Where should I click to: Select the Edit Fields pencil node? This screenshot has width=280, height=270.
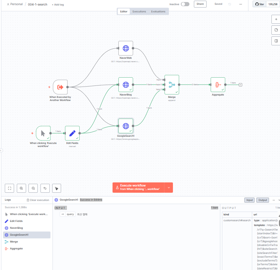(x=72, y=133)
